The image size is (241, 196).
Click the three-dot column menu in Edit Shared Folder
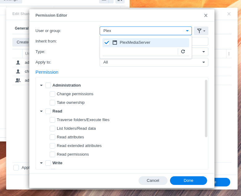(x=229, y=54)
